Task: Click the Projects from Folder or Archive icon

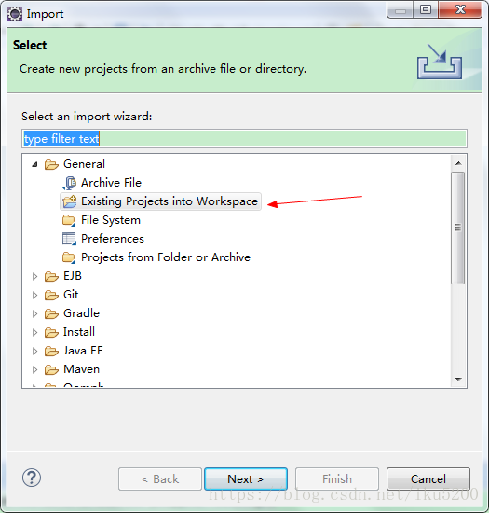Action: point(69,257)
